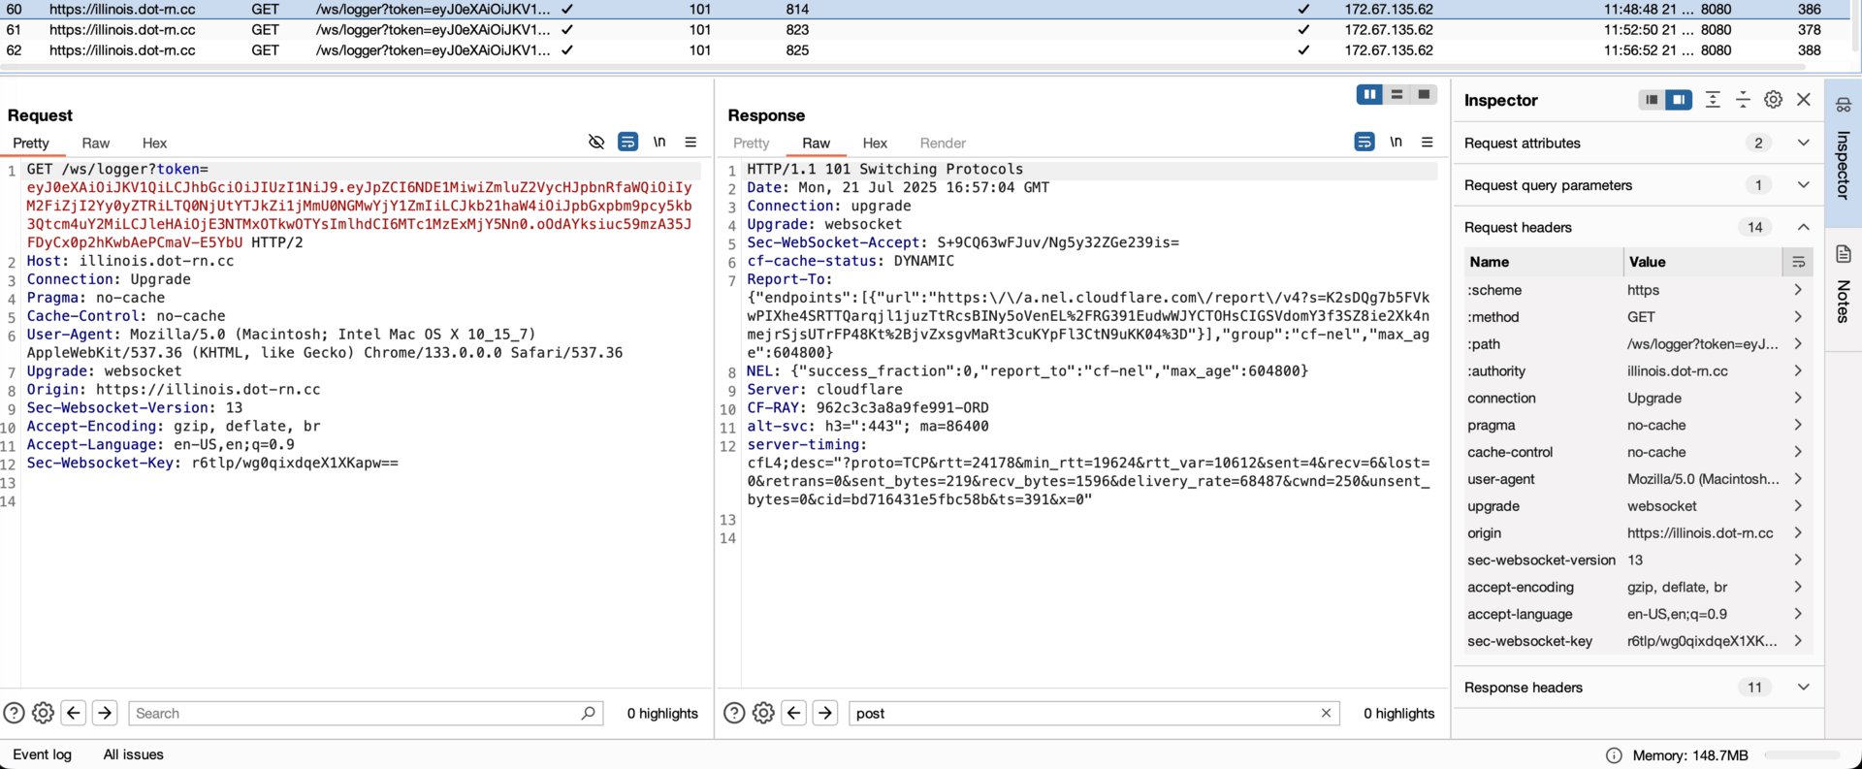Click the Memory usage bar
Screen dimensions: 1862x769
coord(1801,755)
